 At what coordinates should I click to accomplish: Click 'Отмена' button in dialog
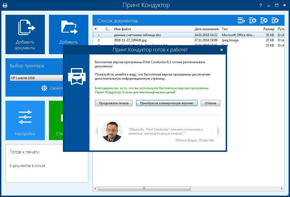210,103
